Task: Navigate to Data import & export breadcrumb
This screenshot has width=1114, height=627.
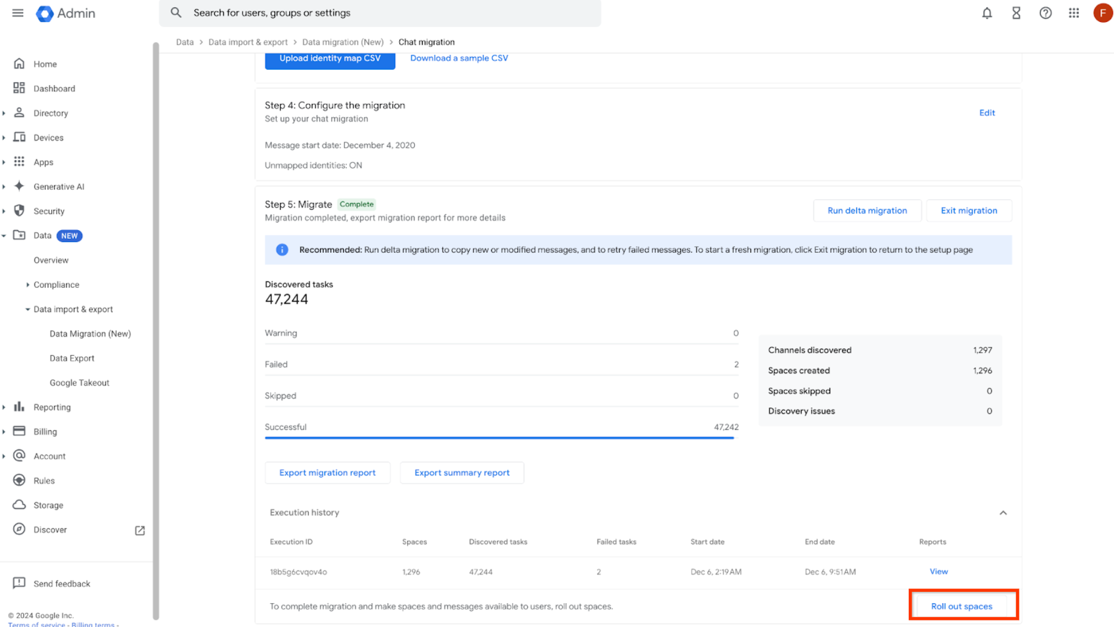Action: (248, 42)
